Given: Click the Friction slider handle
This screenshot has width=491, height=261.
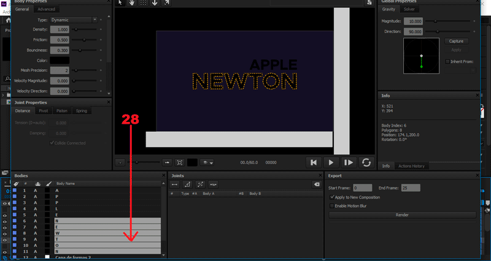Looking at the screenshot, I should 84,40.
